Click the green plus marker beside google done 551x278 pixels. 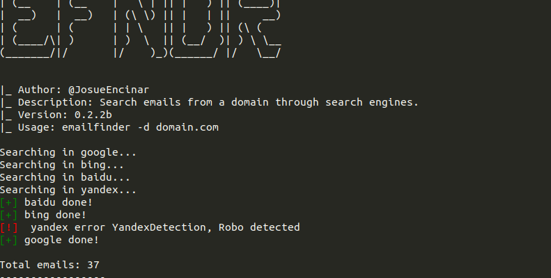click(x=9, y=240)
